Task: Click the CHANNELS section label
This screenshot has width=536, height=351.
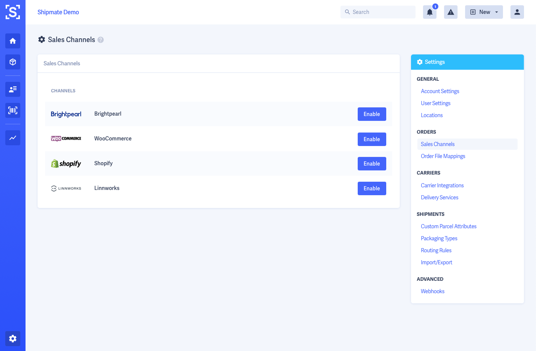Action: pyautogui.click(x=63, y=91)
